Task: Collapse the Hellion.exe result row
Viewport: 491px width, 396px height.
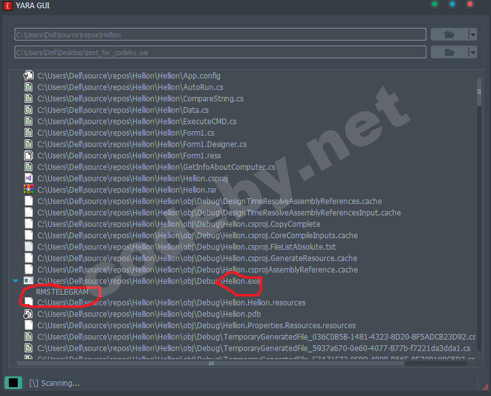Action: (15, 281)
